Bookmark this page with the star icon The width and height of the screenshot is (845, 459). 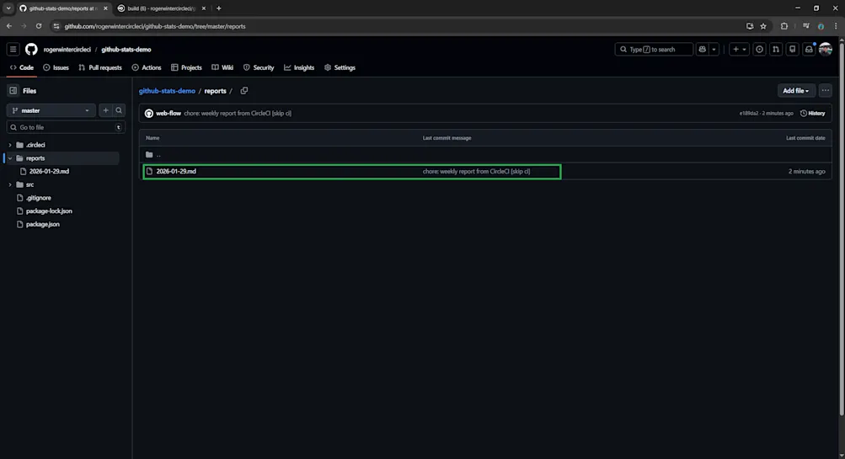pyautogui.click(x=763, y=26)
